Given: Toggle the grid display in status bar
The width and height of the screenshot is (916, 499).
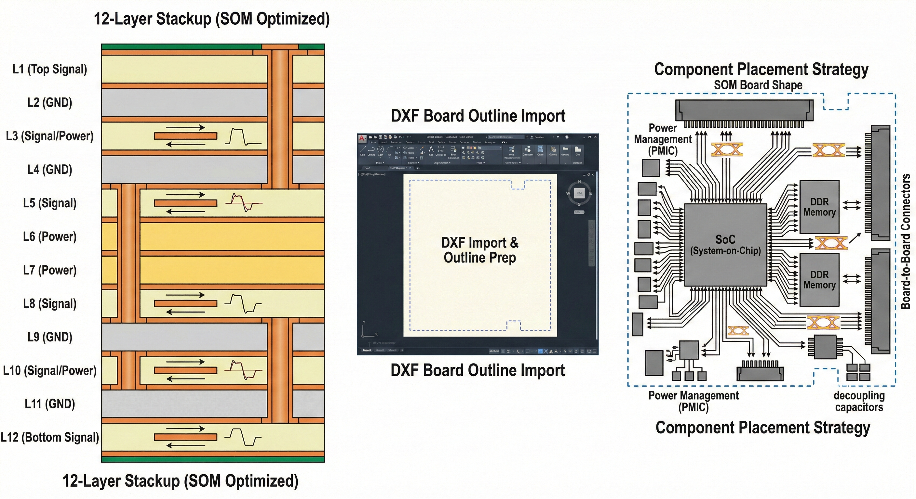Looking at the screenshot, I should [503, 351].
